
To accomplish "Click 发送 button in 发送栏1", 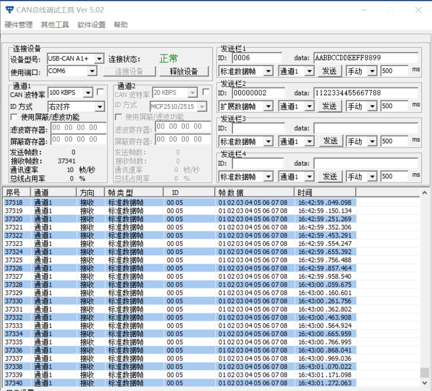I will 329,71.
